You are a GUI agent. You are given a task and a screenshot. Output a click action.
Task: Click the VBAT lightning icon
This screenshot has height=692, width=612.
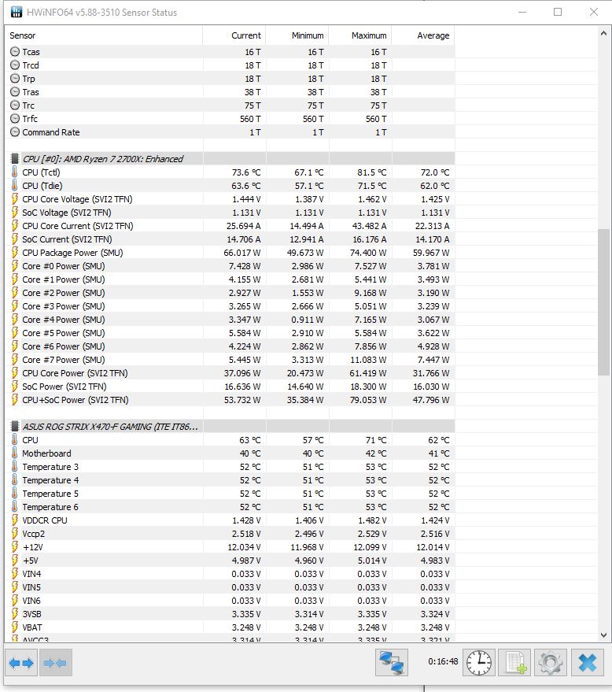click(x=14, y=627)
